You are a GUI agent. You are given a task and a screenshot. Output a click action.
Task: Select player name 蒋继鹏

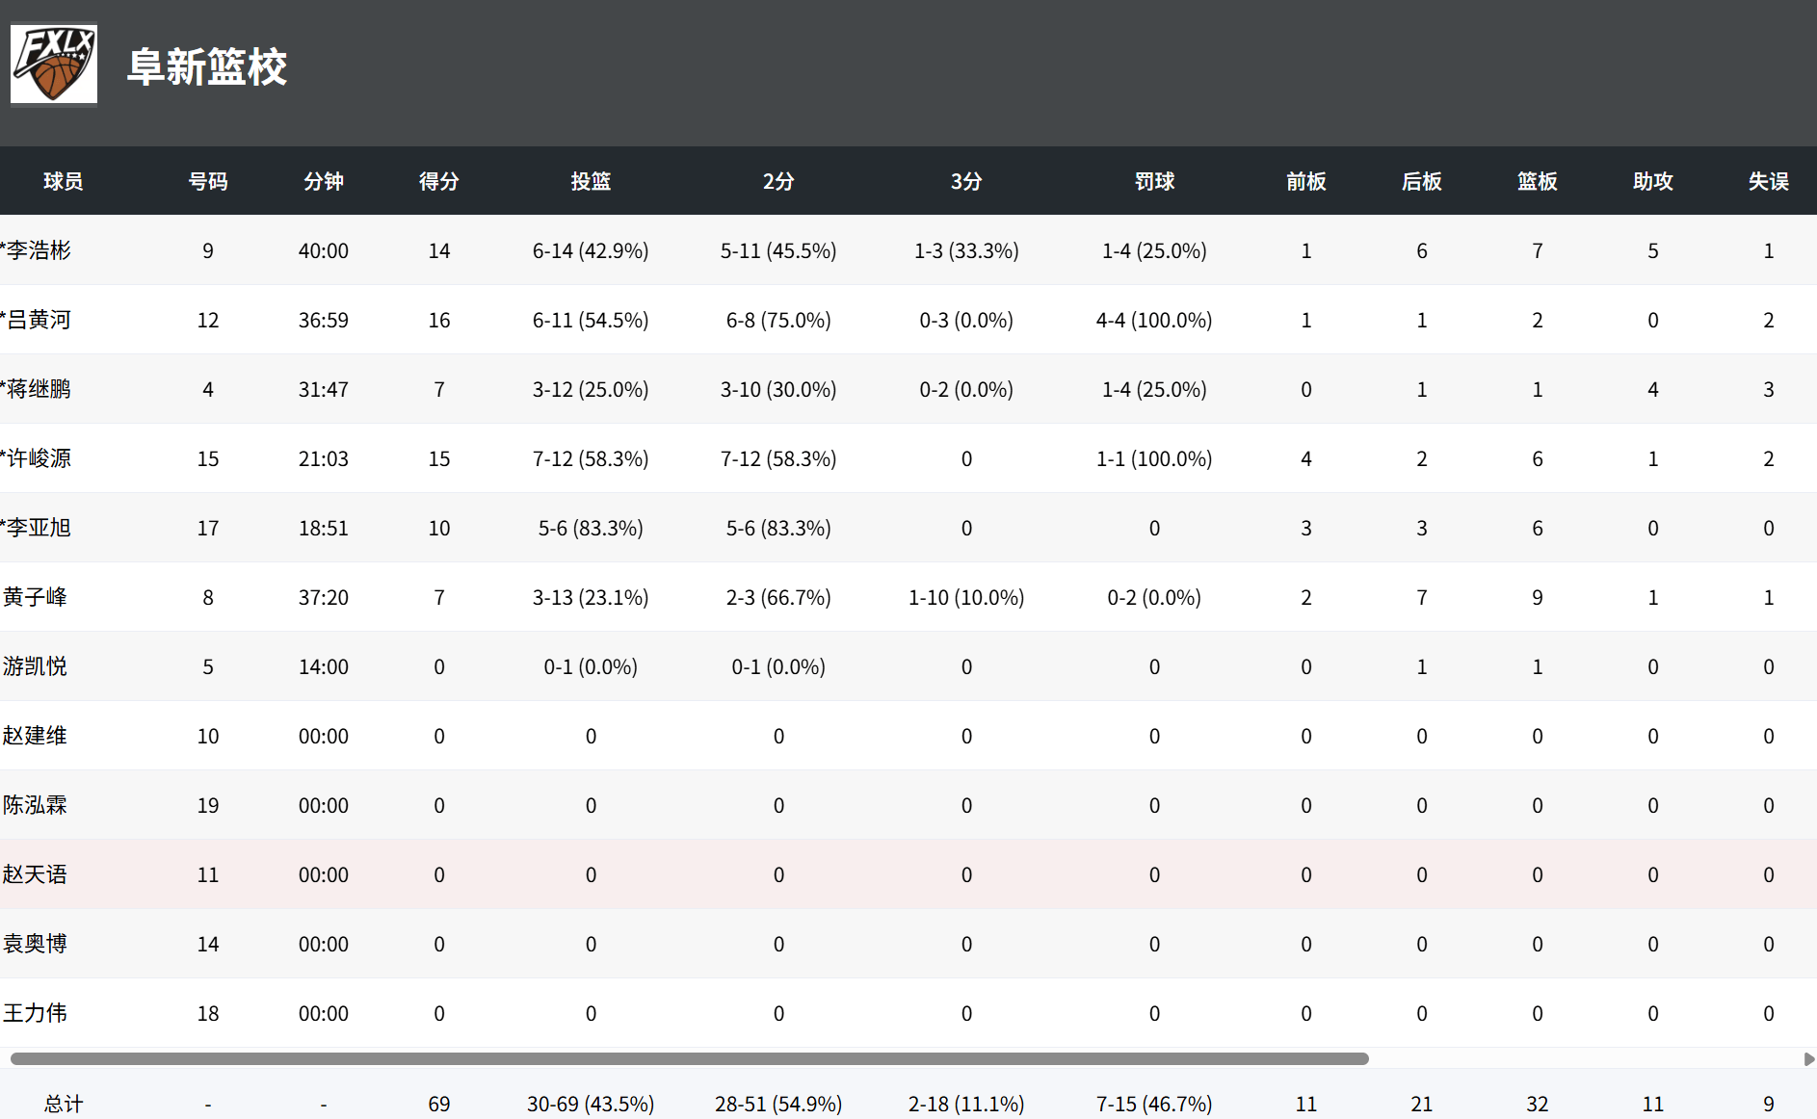click(39, 389)
